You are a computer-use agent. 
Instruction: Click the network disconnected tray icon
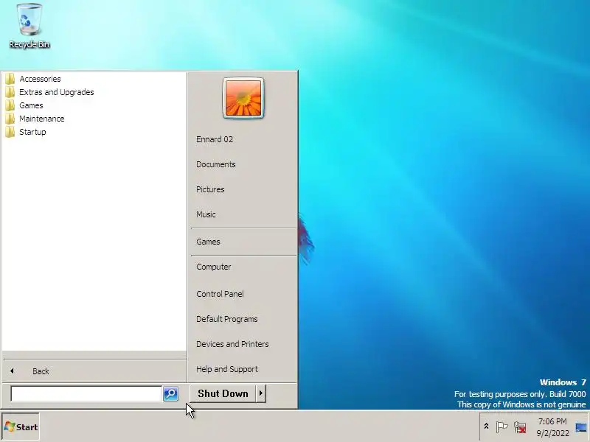[520, 427]
